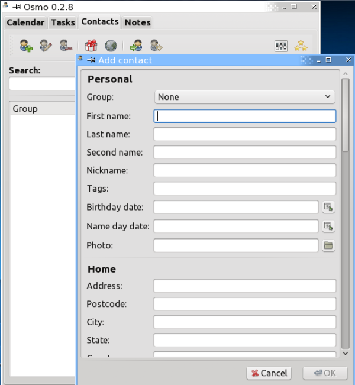
Task: Click the Group column header in contacts list
Action: tap(43, 109)
